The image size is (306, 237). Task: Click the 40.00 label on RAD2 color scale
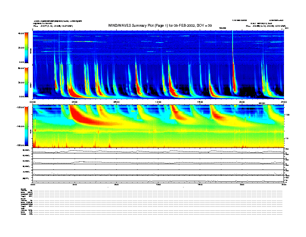[21, 33]
